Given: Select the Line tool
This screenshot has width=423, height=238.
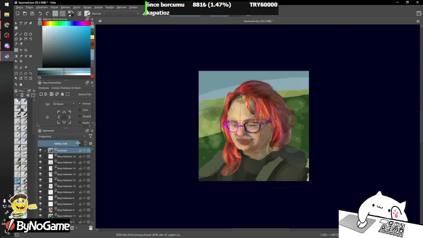Looking at the screenshot, I should click(21, 34).
